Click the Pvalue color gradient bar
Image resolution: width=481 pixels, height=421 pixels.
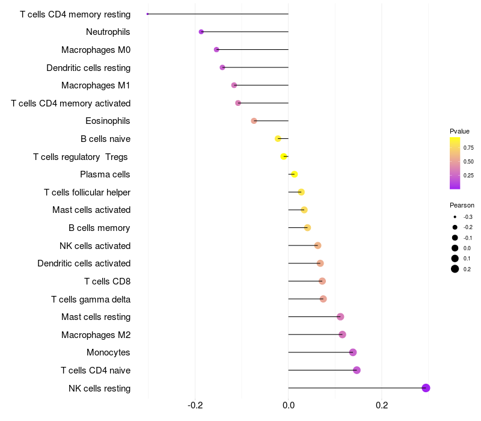tap(455, 163)
